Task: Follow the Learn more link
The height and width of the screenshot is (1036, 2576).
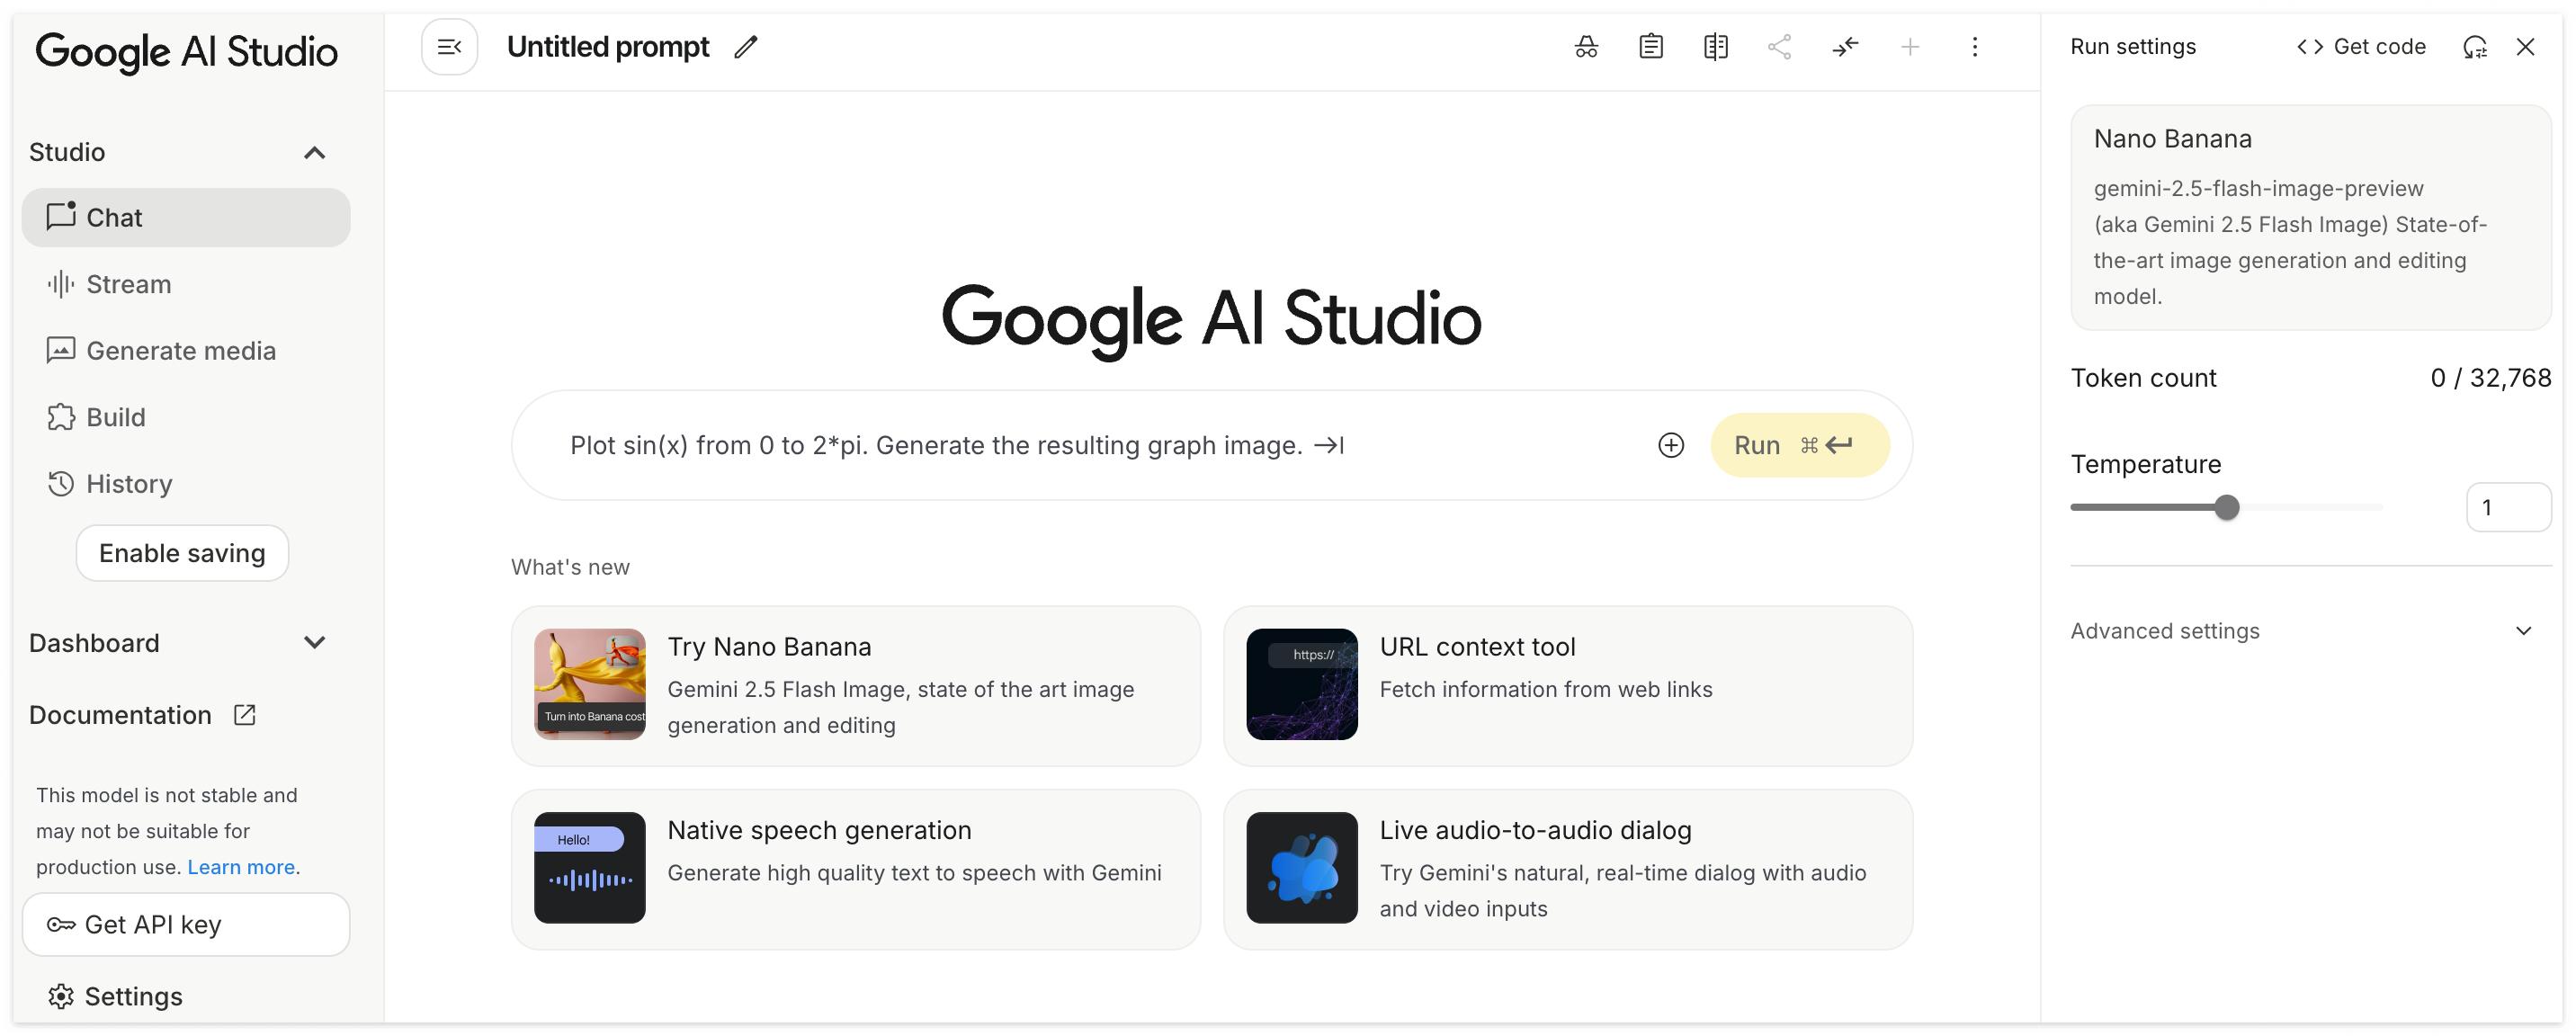Action: tap(241, 868)
